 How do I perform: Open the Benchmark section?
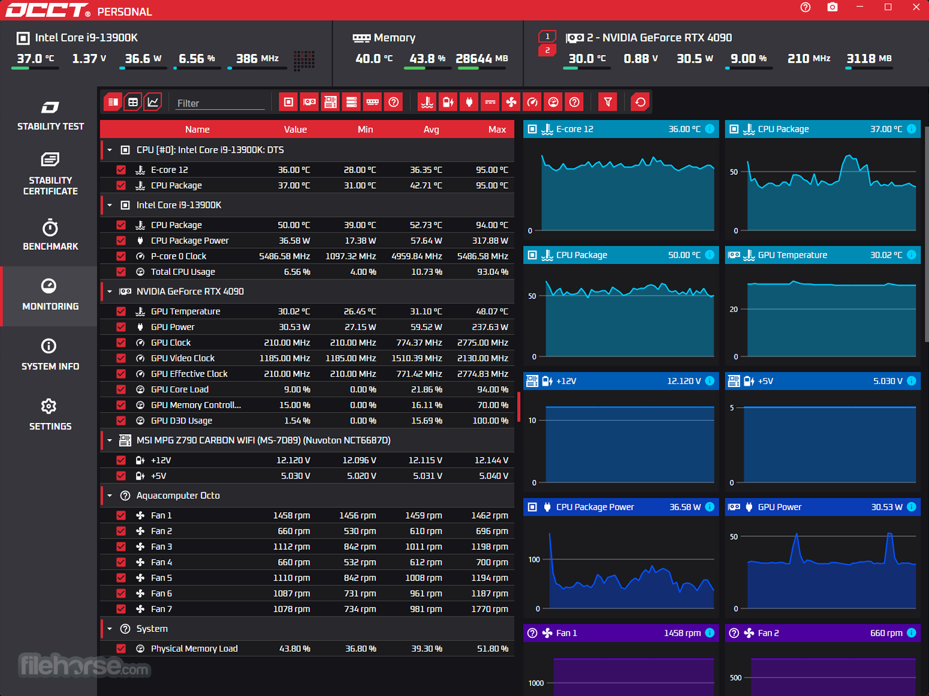pos(50,235)
